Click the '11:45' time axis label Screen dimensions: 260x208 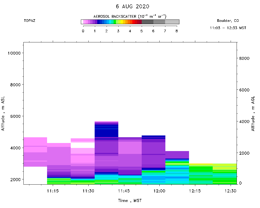[124, 191]
